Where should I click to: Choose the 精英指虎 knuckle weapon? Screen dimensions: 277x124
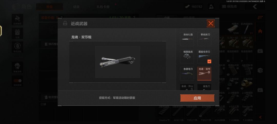187,56
